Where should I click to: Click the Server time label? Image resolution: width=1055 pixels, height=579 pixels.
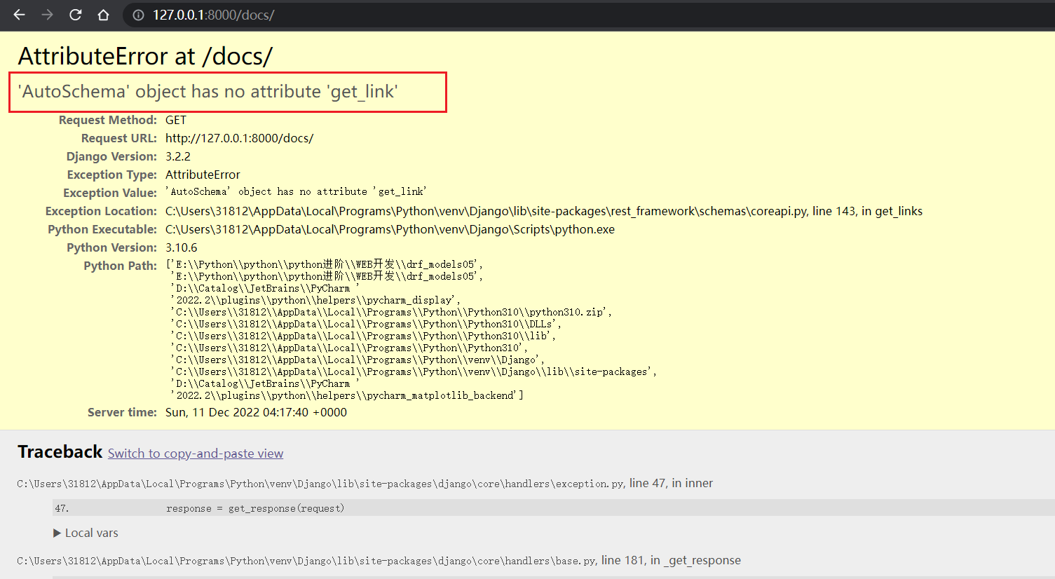[122, 412]
